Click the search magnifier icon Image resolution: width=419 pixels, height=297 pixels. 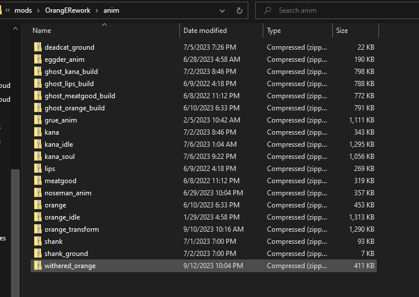coord(267,10)
